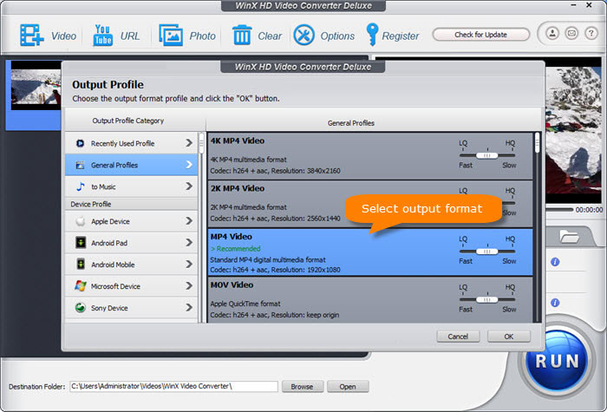Adjust MOV Video quality slider
This screenshot has width=607, height=412.
click(487, 300)
